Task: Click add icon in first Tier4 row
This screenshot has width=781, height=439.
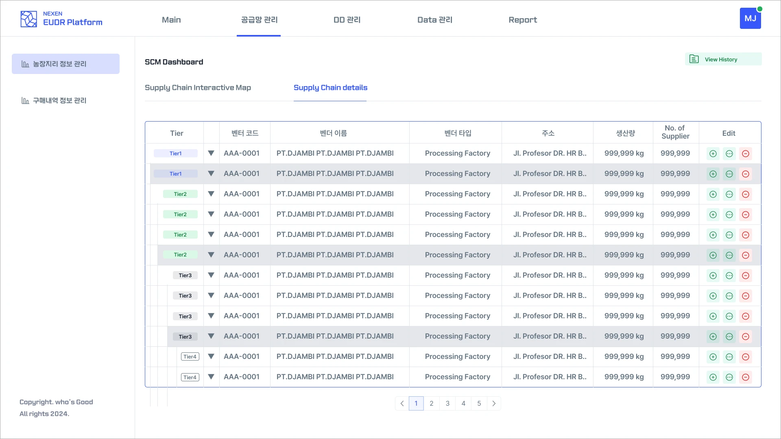Action: 713,357
